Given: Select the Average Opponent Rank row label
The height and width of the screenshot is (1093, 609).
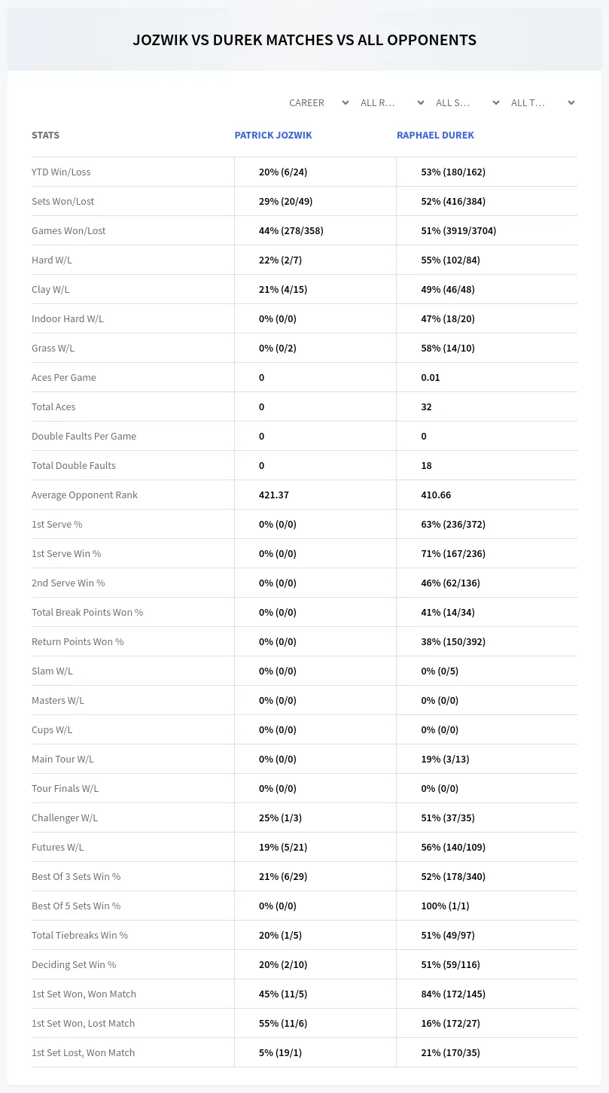Looking at the screenshot, I should click(x=84, y=495).
